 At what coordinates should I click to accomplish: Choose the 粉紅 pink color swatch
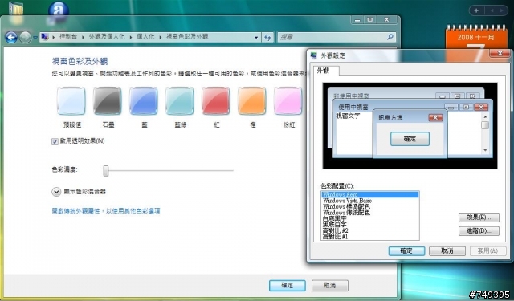288,101
